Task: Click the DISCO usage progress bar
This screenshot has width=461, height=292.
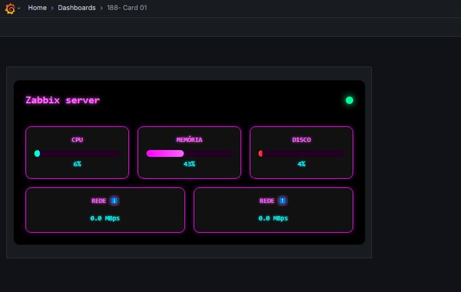Action: [302, 153]
